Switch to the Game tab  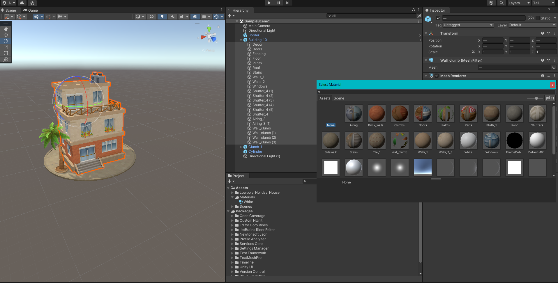pos(31,10)
